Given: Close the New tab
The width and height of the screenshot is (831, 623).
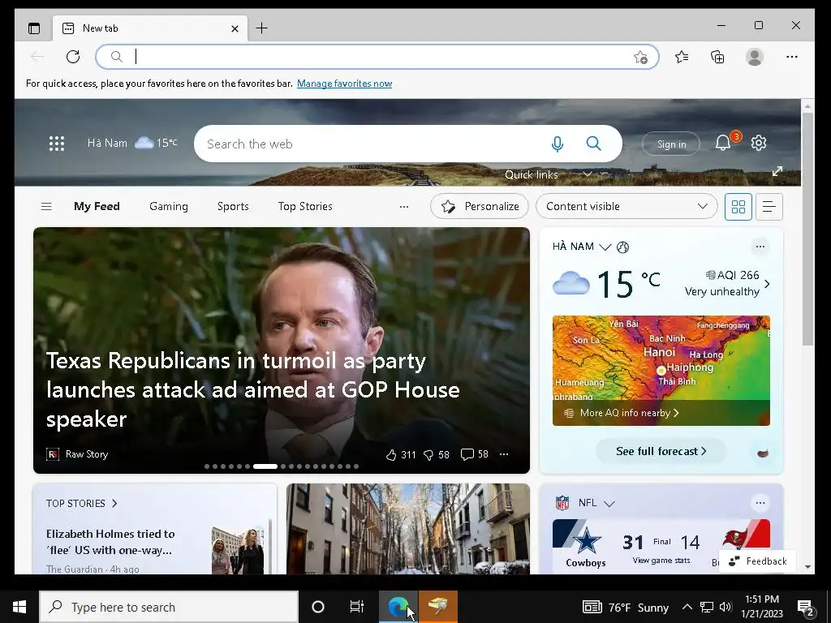Looking at the screenshot, I should (235, 28).
